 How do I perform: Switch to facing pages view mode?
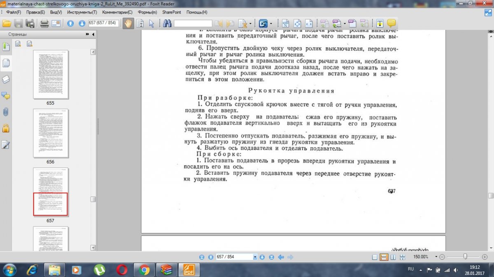[x=393, y=257]
